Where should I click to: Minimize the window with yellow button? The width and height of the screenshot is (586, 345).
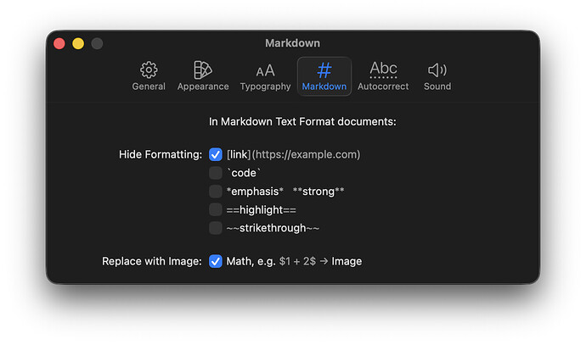tap(78, 43)
